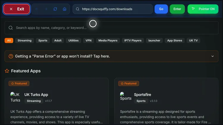Select the UK TV category filter
Screen dimensions: 223x125
pos(193,41)
